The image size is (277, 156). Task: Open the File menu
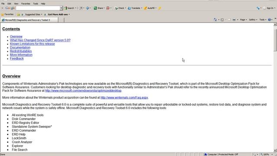[x=3, y=3]
